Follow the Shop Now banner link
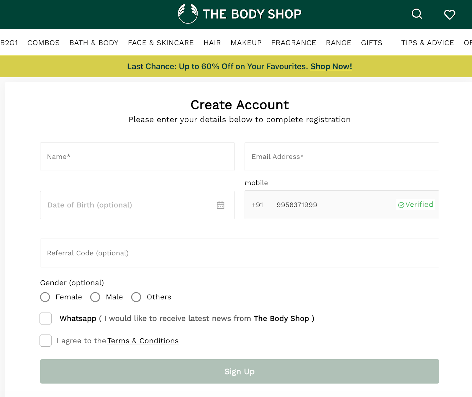This screenshot has height=397, width=472. (331, 66)
